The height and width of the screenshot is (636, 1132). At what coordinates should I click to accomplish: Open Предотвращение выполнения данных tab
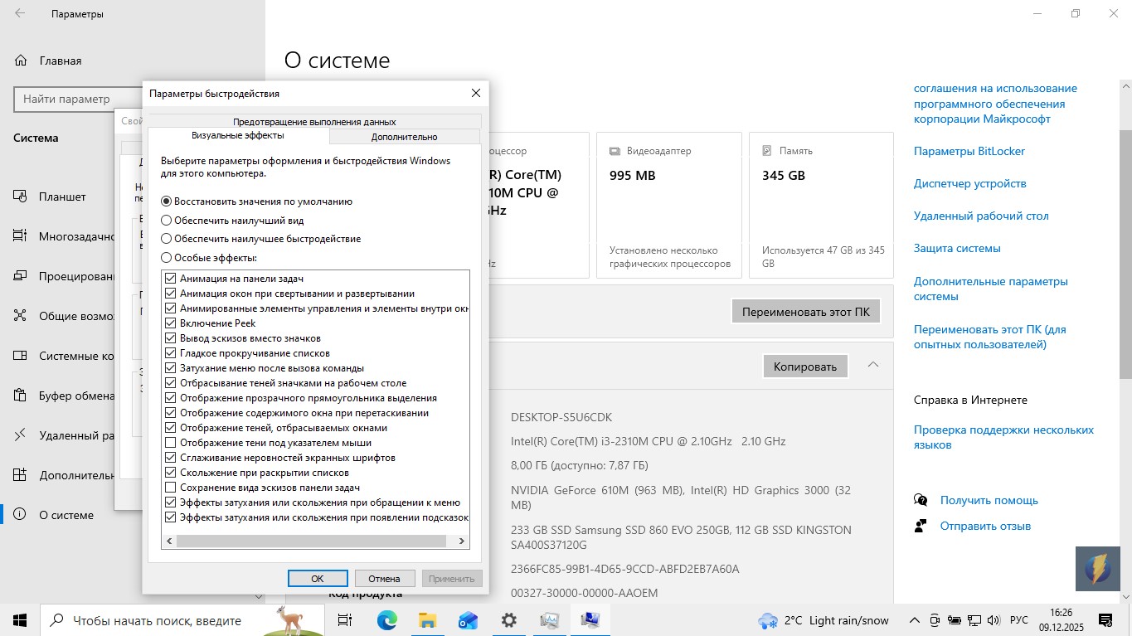[x=314, y=121]
